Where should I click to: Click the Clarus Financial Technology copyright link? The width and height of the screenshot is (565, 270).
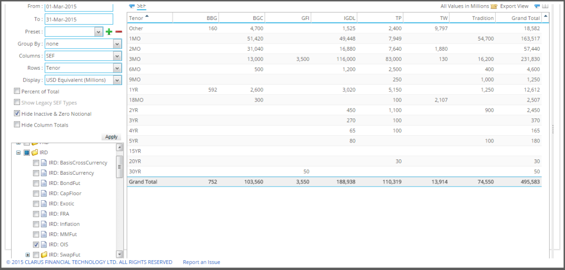(89, 262)
